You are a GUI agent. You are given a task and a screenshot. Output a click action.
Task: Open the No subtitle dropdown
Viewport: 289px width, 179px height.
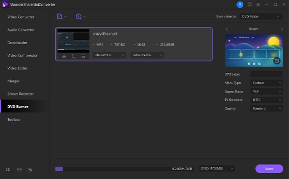coord(109,55)
